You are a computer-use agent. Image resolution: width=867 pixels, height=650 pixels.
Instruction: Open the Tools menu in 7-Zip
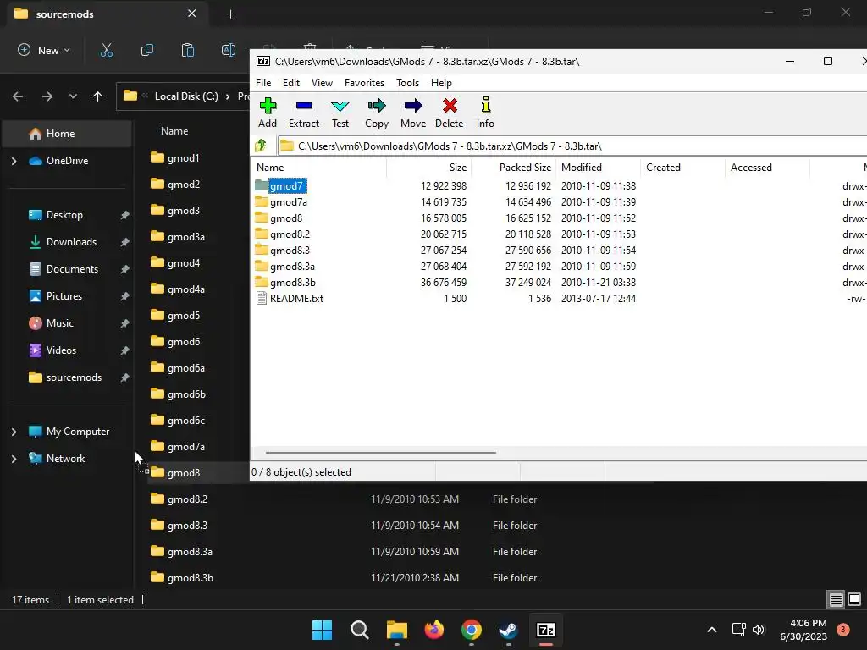tap(407, 83)
